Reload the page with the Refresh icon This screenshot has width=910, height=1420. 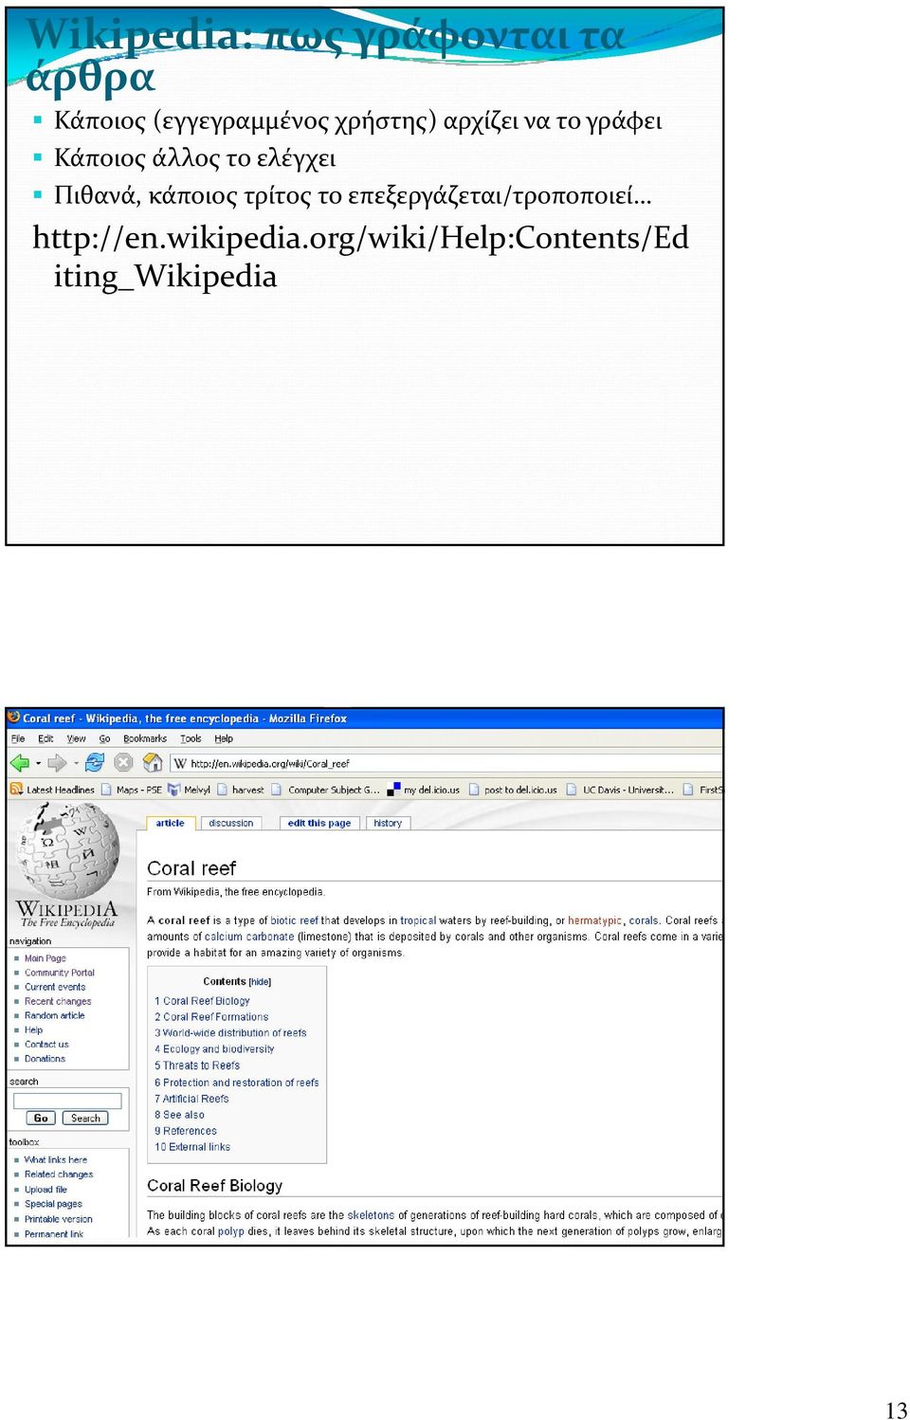click(95, 762)
